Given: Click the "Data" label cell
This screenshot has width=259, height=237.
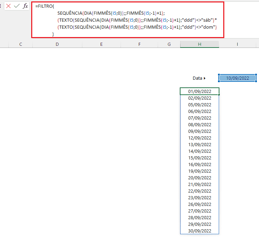Looking at the screenshot, I should coord(199,78).
